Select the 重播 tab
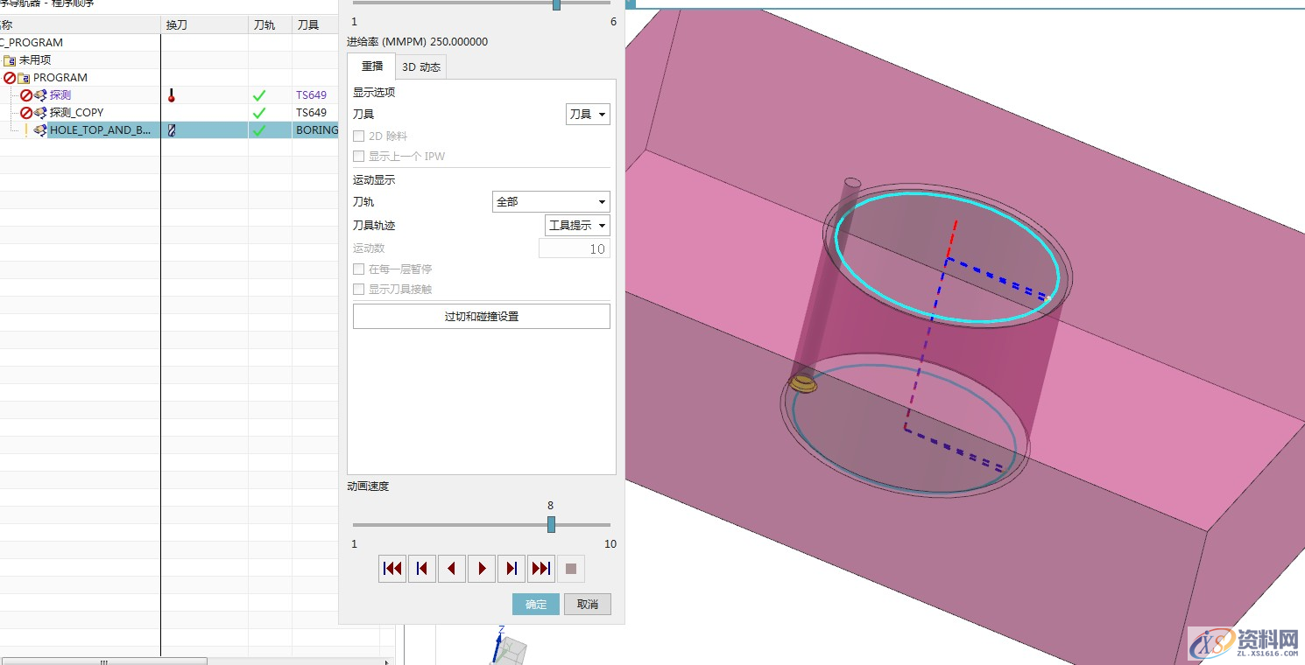1305x665 pixels. pyautogui.click(x=372, y=66)
